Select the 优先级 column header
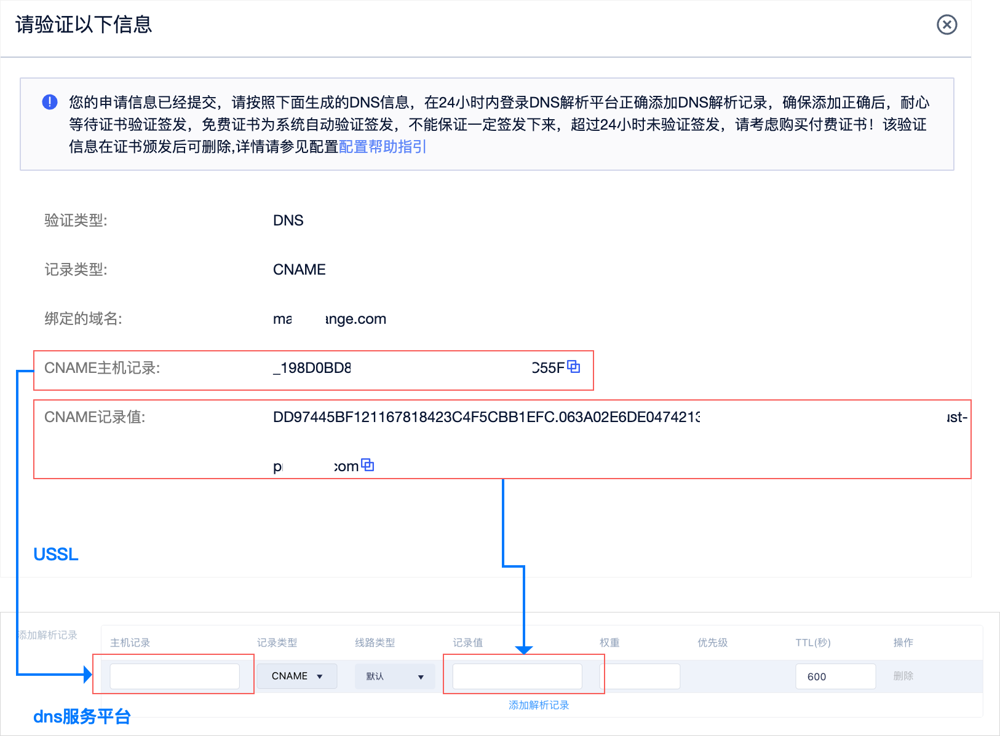1000x736 pixels. click(712, 642)
